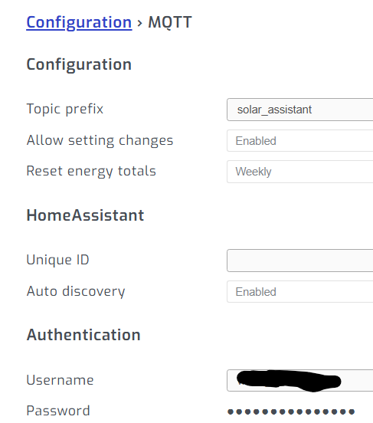Click the Topic prefix input field
Viewport: 373px width, 423px height.
300,110
